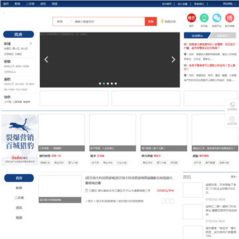This screenshot has width=239, height=239.
Task: Jump to the first carousel dot
Action: tap(100, 84)
